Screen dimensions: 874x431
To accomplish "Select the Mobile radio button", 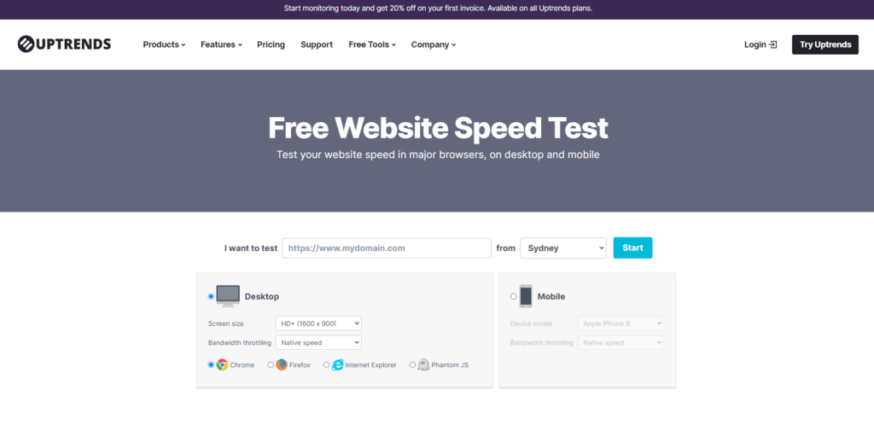I will point(513,297).
